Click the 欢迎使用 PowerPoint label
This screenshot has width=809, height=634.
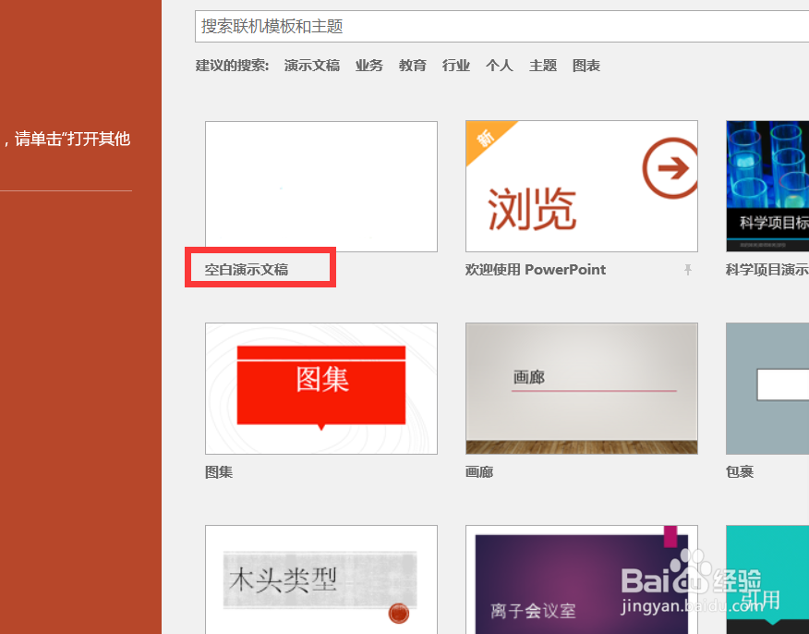point(535,270)
